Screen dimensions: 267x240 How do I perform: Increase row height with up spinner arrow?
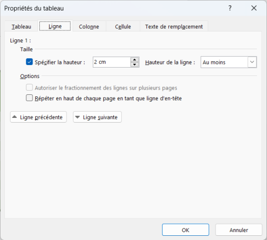click(134, 60)
